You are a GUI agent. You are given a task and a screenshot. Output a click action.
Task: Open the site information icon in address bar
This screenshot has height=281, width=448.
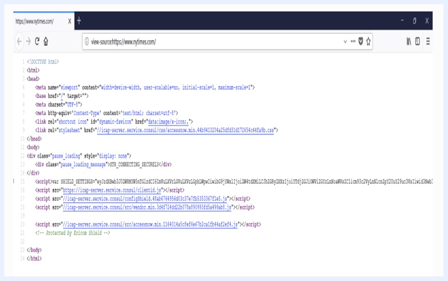point(87,42)
